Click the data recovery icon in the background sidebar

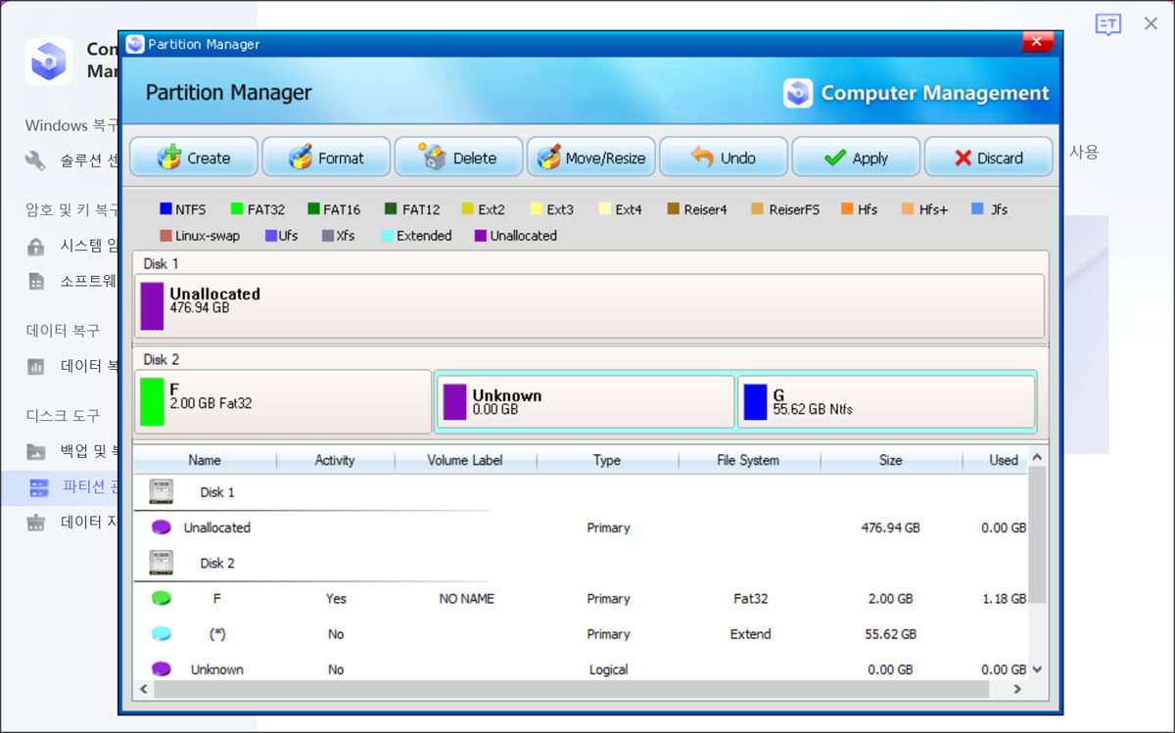(x=36, y=367)
